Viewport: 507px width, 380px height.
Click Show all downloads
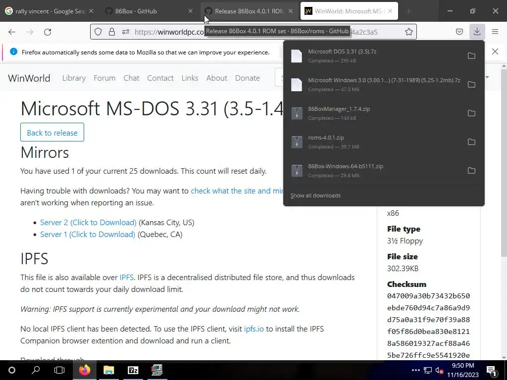pyautogui.click(x=315, y=195)
